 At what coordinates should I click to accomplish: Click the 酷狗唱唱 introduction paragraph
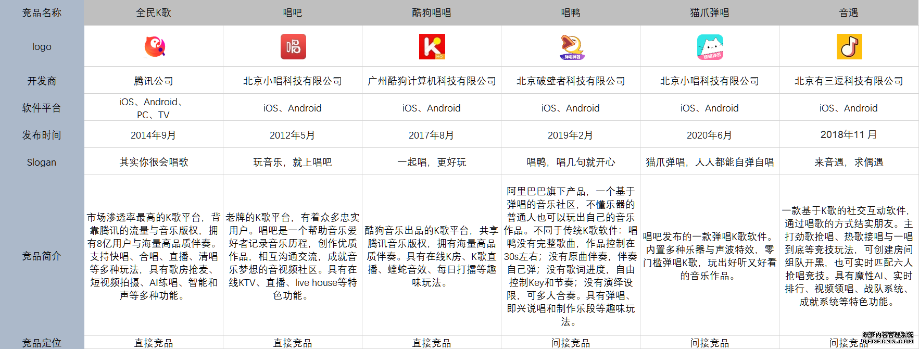point(432,256)
